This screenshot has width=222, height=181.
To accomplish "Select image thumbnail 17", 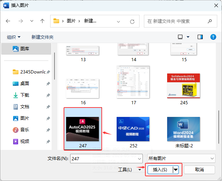I will point(133,82).
